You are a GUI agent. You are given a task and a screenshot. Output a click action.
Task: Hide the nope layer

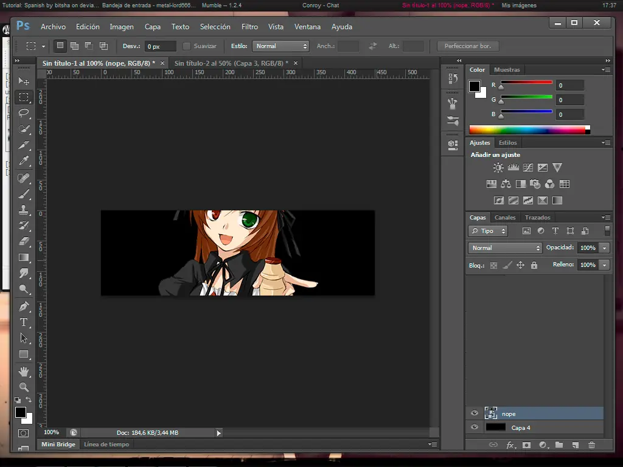click(475, 413)
